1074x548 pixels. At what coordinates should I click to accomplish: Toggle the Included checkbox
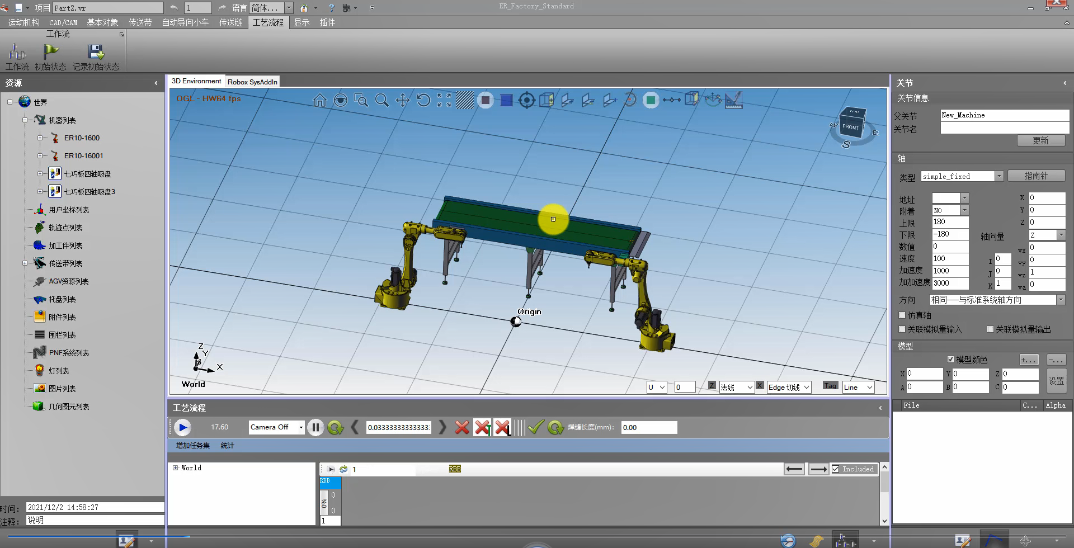point(836,469)
